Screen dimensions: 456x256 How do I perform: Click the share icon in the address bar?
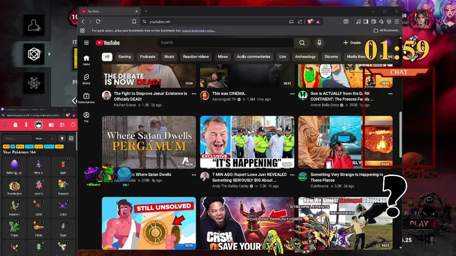[300, 21]
